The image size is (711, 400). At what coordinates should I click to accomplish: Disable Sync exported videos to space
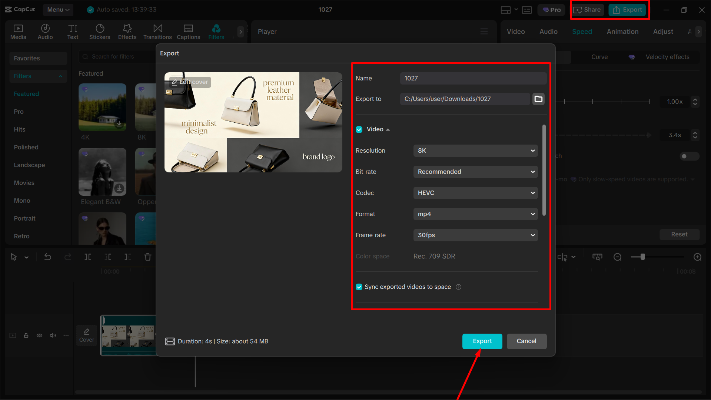[x=359, y=287]
